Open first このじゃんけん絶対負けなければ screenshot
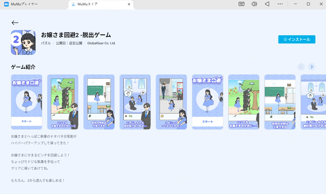326x194 pixels. pyautogui.click(x=135, y=102)
